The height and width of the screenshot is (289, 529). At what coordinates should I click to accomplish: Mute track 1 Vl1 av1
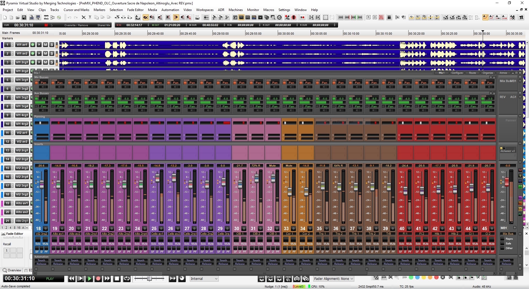coord(45,45)
